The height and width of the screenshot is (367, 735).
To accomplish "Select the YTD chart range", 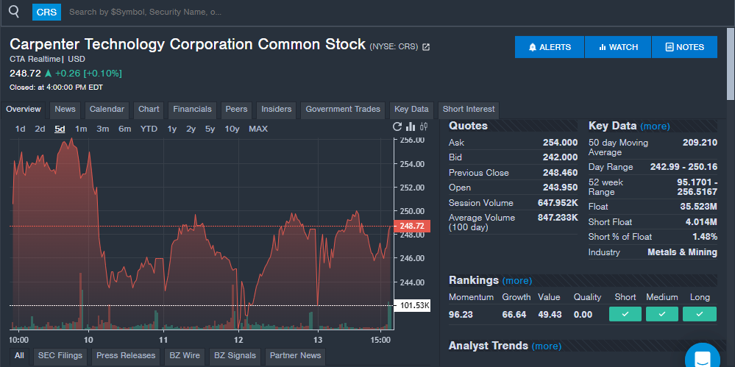I will coord(149,129).
